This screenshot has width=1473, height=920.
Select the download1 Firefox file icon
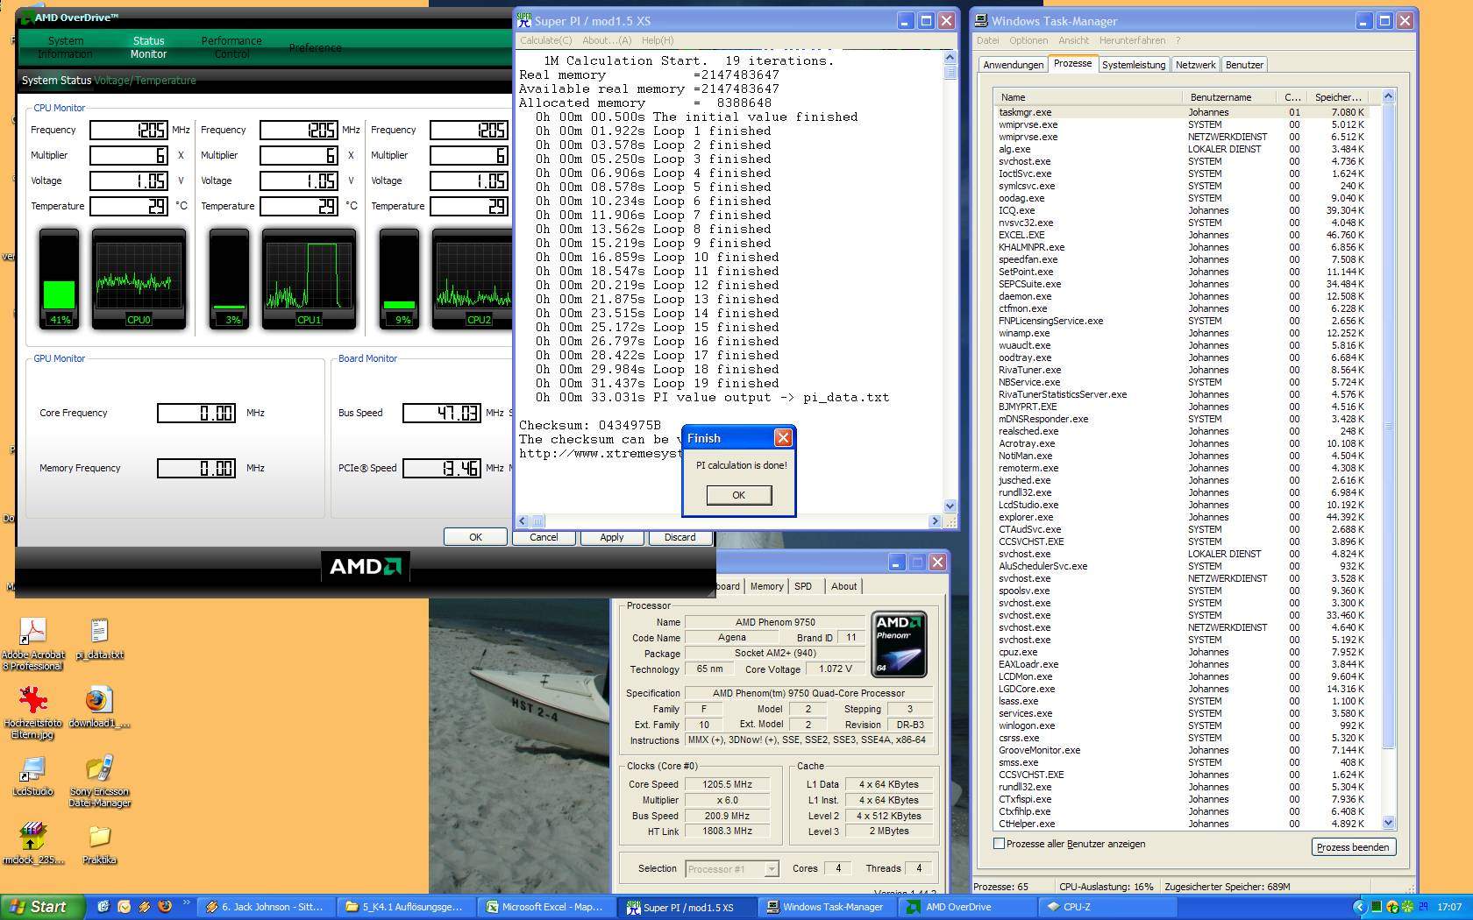98,706
